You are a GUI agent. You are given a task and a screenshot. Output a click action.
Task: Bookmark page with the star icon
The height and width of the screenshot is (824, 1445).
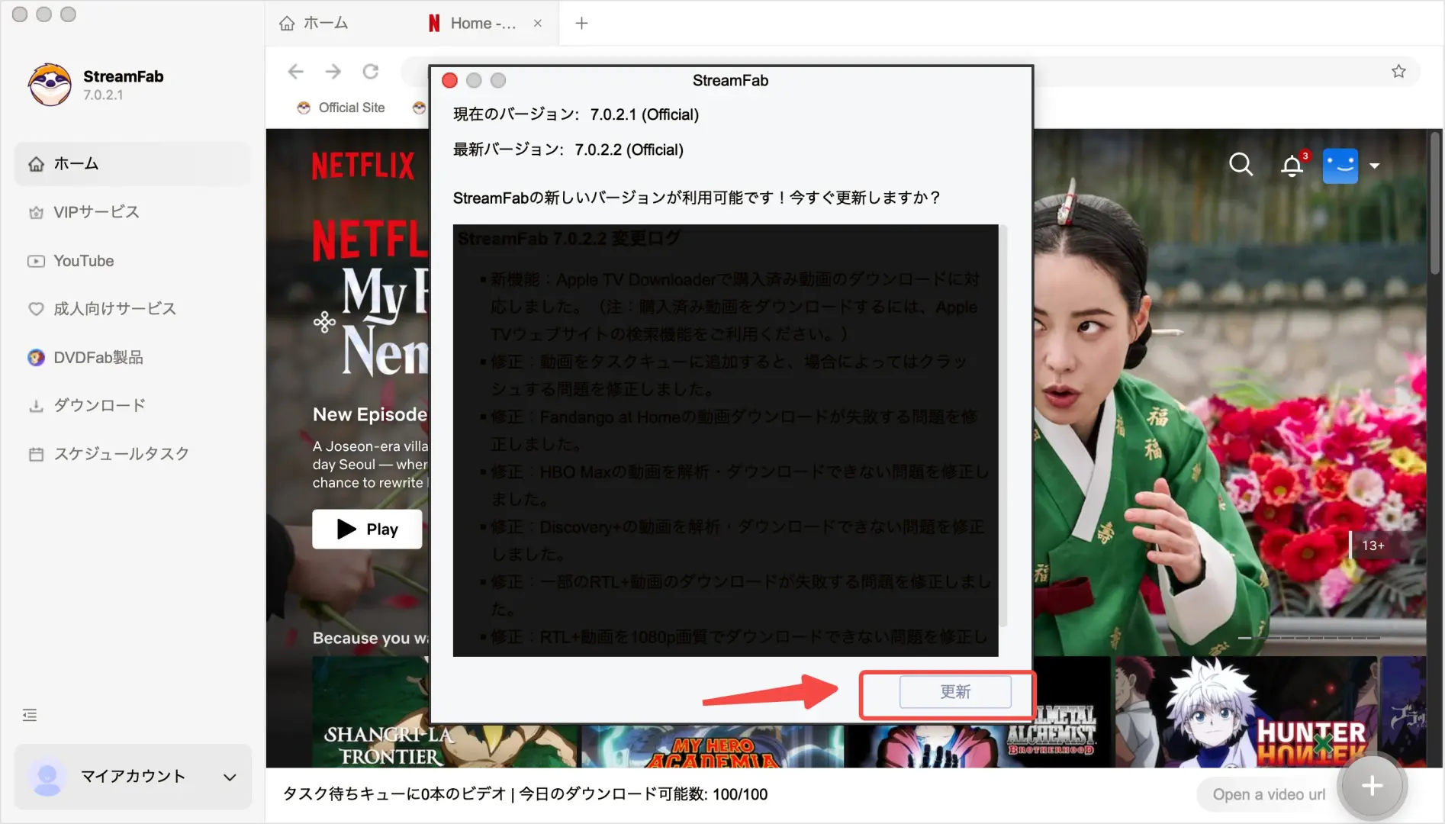click(1398, 71)
